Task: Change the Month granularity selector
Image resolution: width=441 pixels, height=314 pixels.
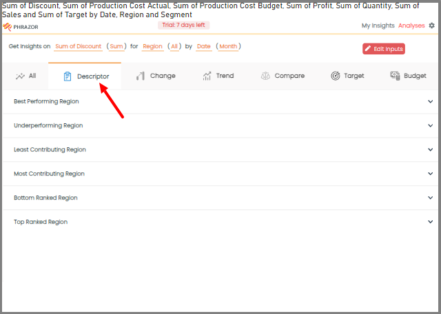Action: point(228,46)
